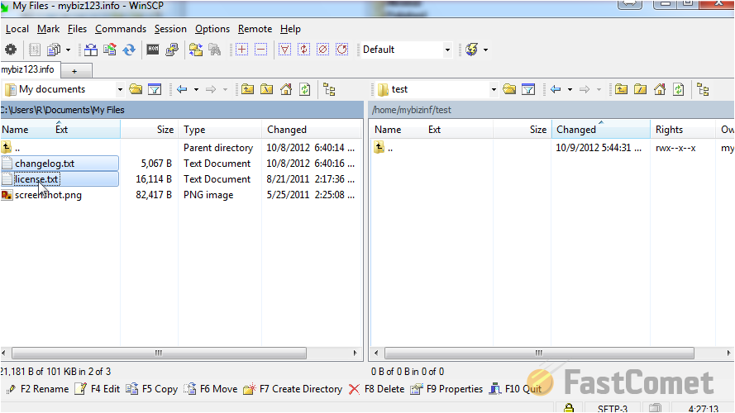The height and width of the screenshot is (413, 735).
Task: Click the F9 Properties button
Action: tap(446, 389)
